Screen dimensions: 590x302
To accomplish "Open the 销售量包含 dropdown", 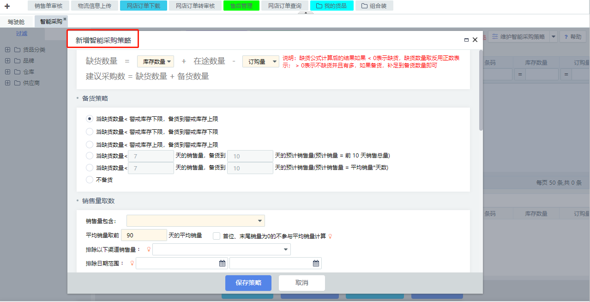I will tap(196, 221).
